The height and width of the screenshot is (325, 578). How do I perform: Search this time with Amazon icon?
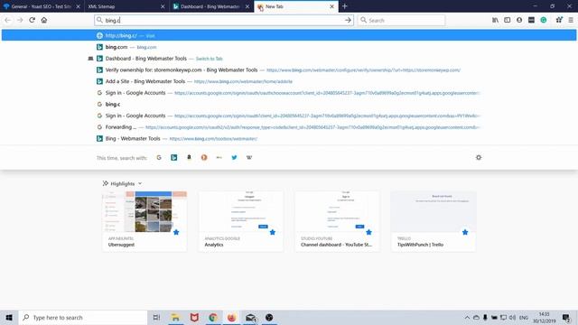pyautogui.click(x=189, y=157)
